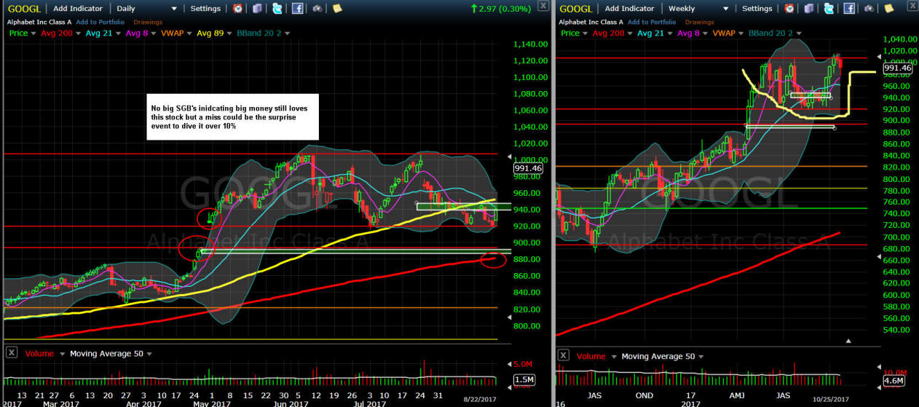Close the Volume panel on the Weekly chart
The height and width of the screenshot is (407, 919).
point(562,355)
